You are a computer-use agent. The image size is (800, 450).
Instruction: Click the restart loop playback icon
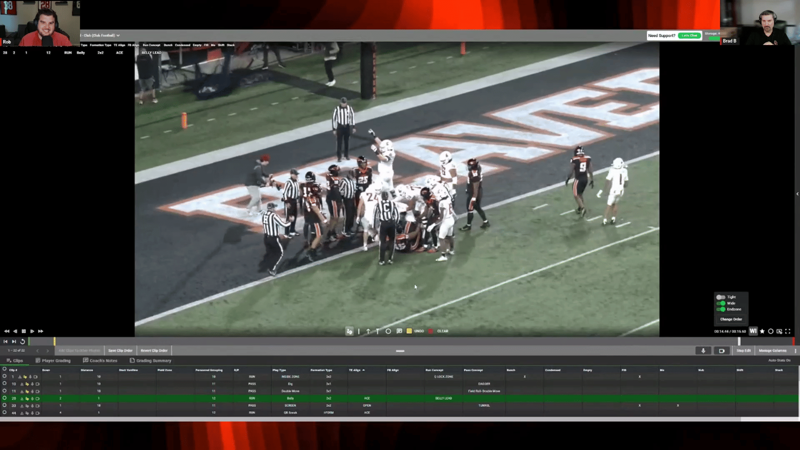(x=22, y=342)
